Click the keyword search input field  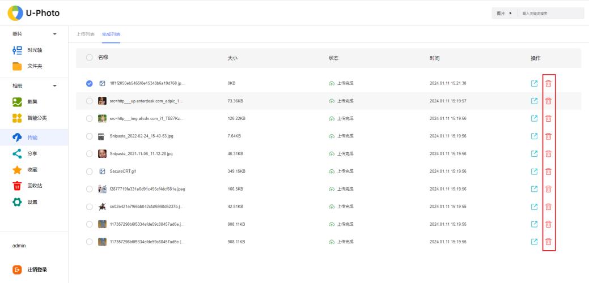pyautogui.click(x=550, y=13)
